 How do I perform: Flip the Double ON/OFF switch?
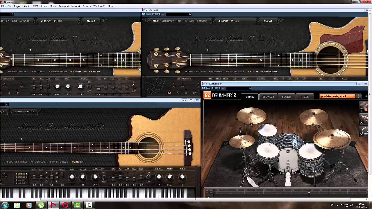pyautogui.click(x=89, y=87)
